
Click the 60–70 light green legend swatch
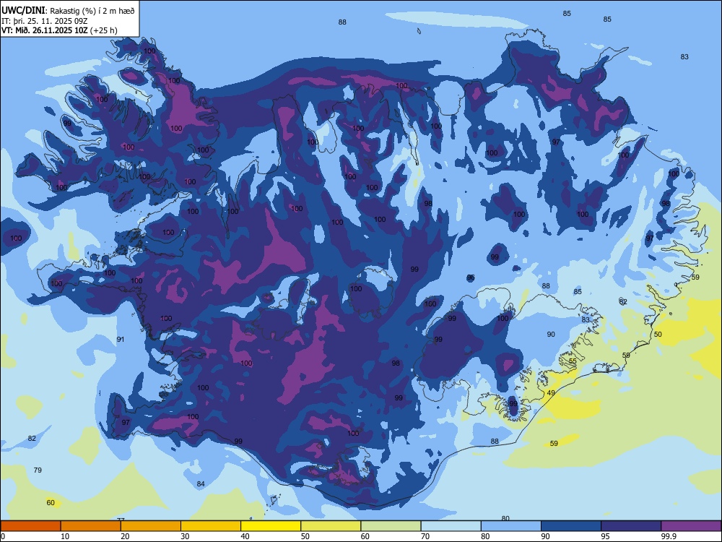point(391,526)
